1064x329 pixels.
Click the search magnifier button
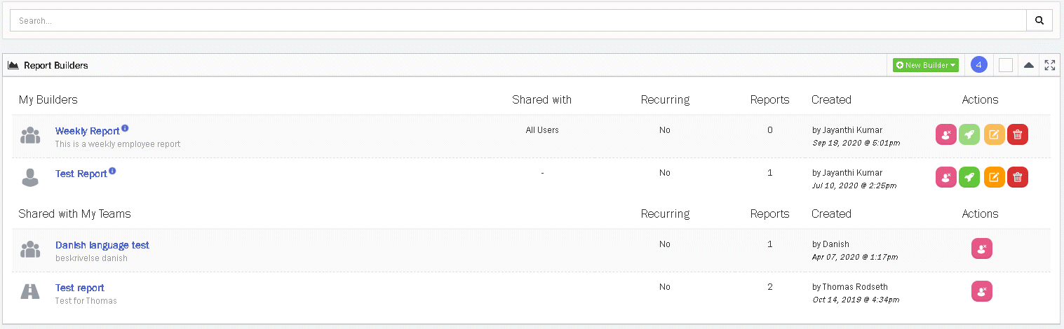pos(1039,20)
